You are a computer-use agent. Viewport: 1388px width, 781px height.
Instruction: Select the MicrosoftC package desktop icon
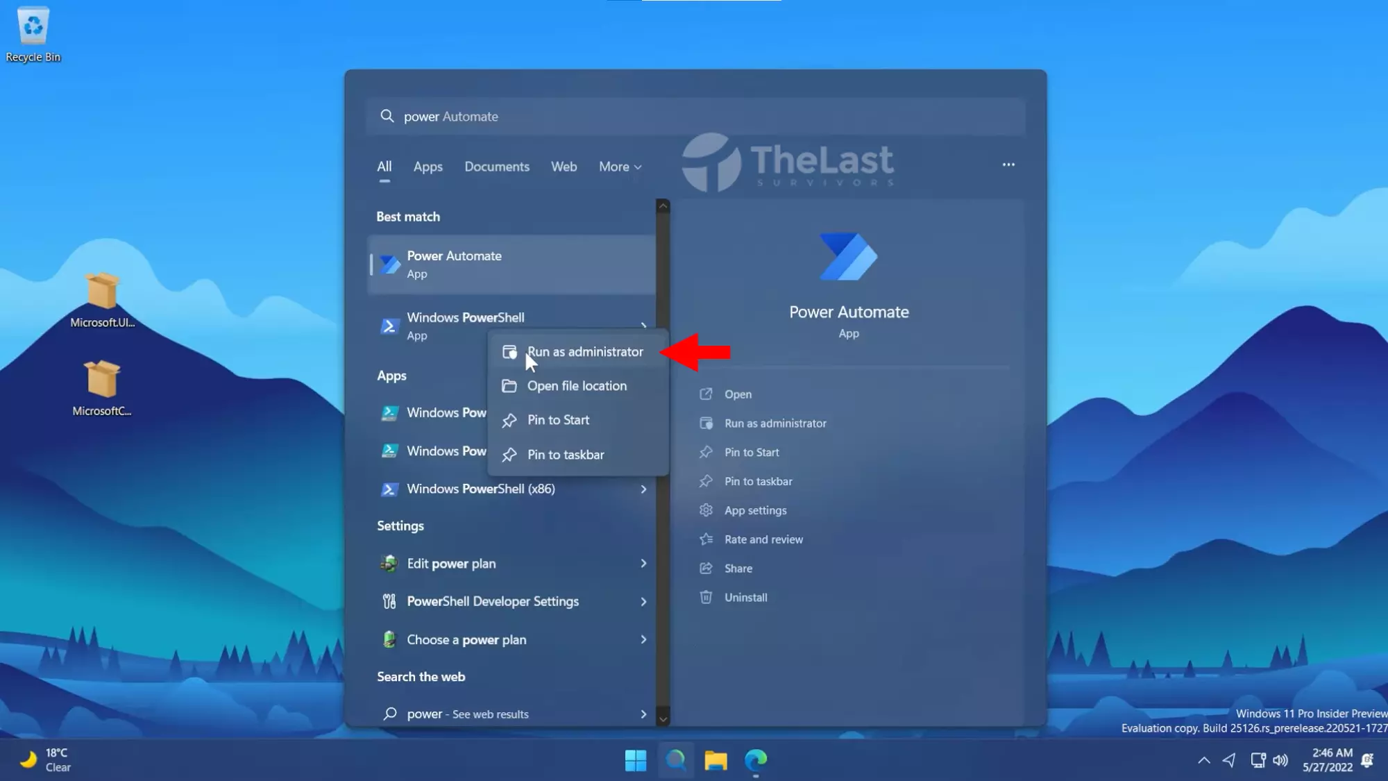pyautogui.click(x=102, y=388)
